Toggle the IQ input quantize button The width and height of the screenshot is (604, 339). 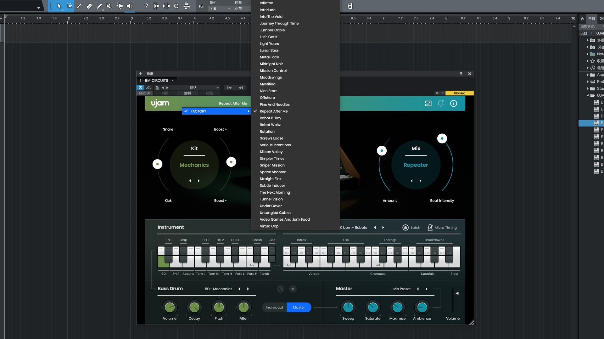[x=201, y=6]
